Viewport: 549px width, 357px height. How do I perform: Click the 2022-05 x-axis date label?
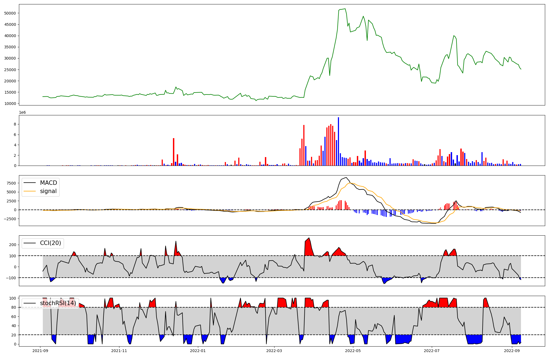(x=353, y=351)
